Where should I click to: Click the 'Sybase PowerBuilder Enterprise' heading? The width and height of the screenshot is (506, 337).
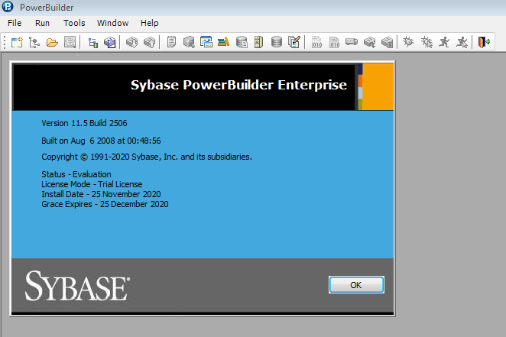point(238,86)
